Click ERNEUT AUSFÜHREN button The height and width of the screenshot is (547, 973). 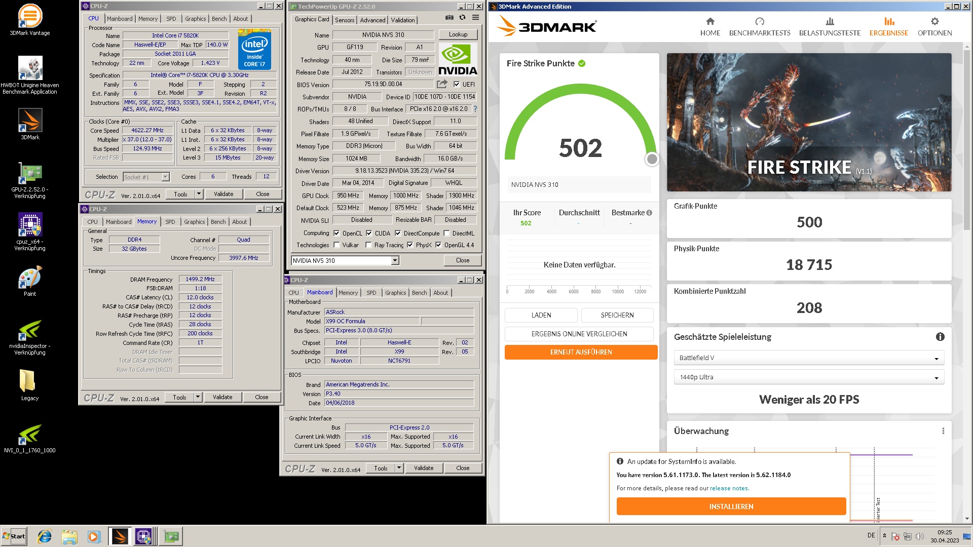581,352
